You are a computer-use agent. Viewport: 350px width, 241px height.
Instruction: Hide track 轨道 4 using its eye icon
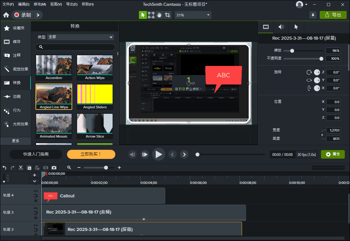[x=35, y=191]
